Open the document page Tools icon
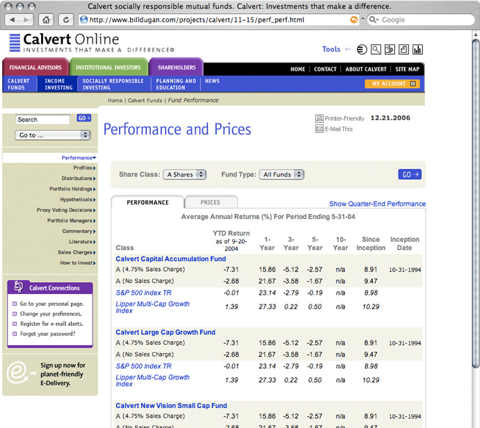This screenshot has height=428, width=480. pyautogui.click(x=403, y=49)
